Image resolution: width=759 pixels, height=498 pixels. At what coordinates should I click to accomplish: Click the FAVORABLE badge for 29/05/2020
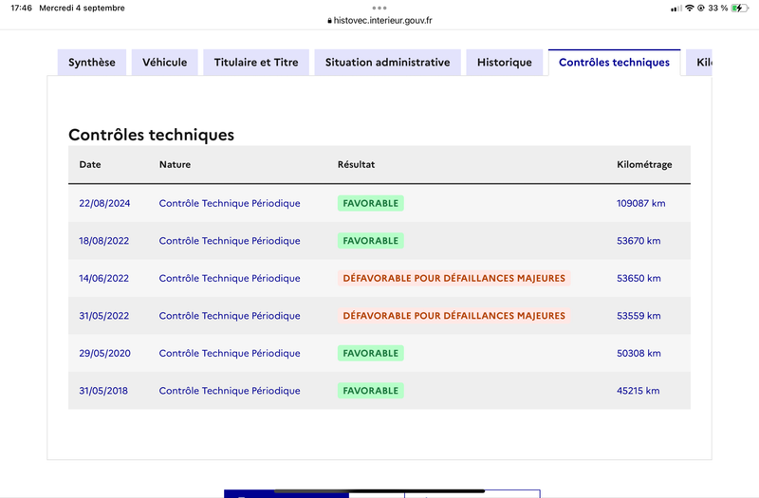point(371,353)
